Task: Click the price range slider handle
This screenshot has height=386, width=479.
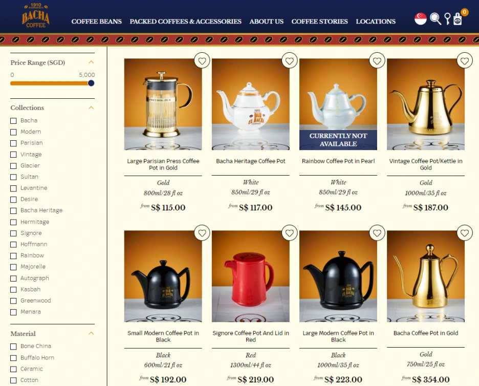Action: pyautogui.click(x=91, y=83)
